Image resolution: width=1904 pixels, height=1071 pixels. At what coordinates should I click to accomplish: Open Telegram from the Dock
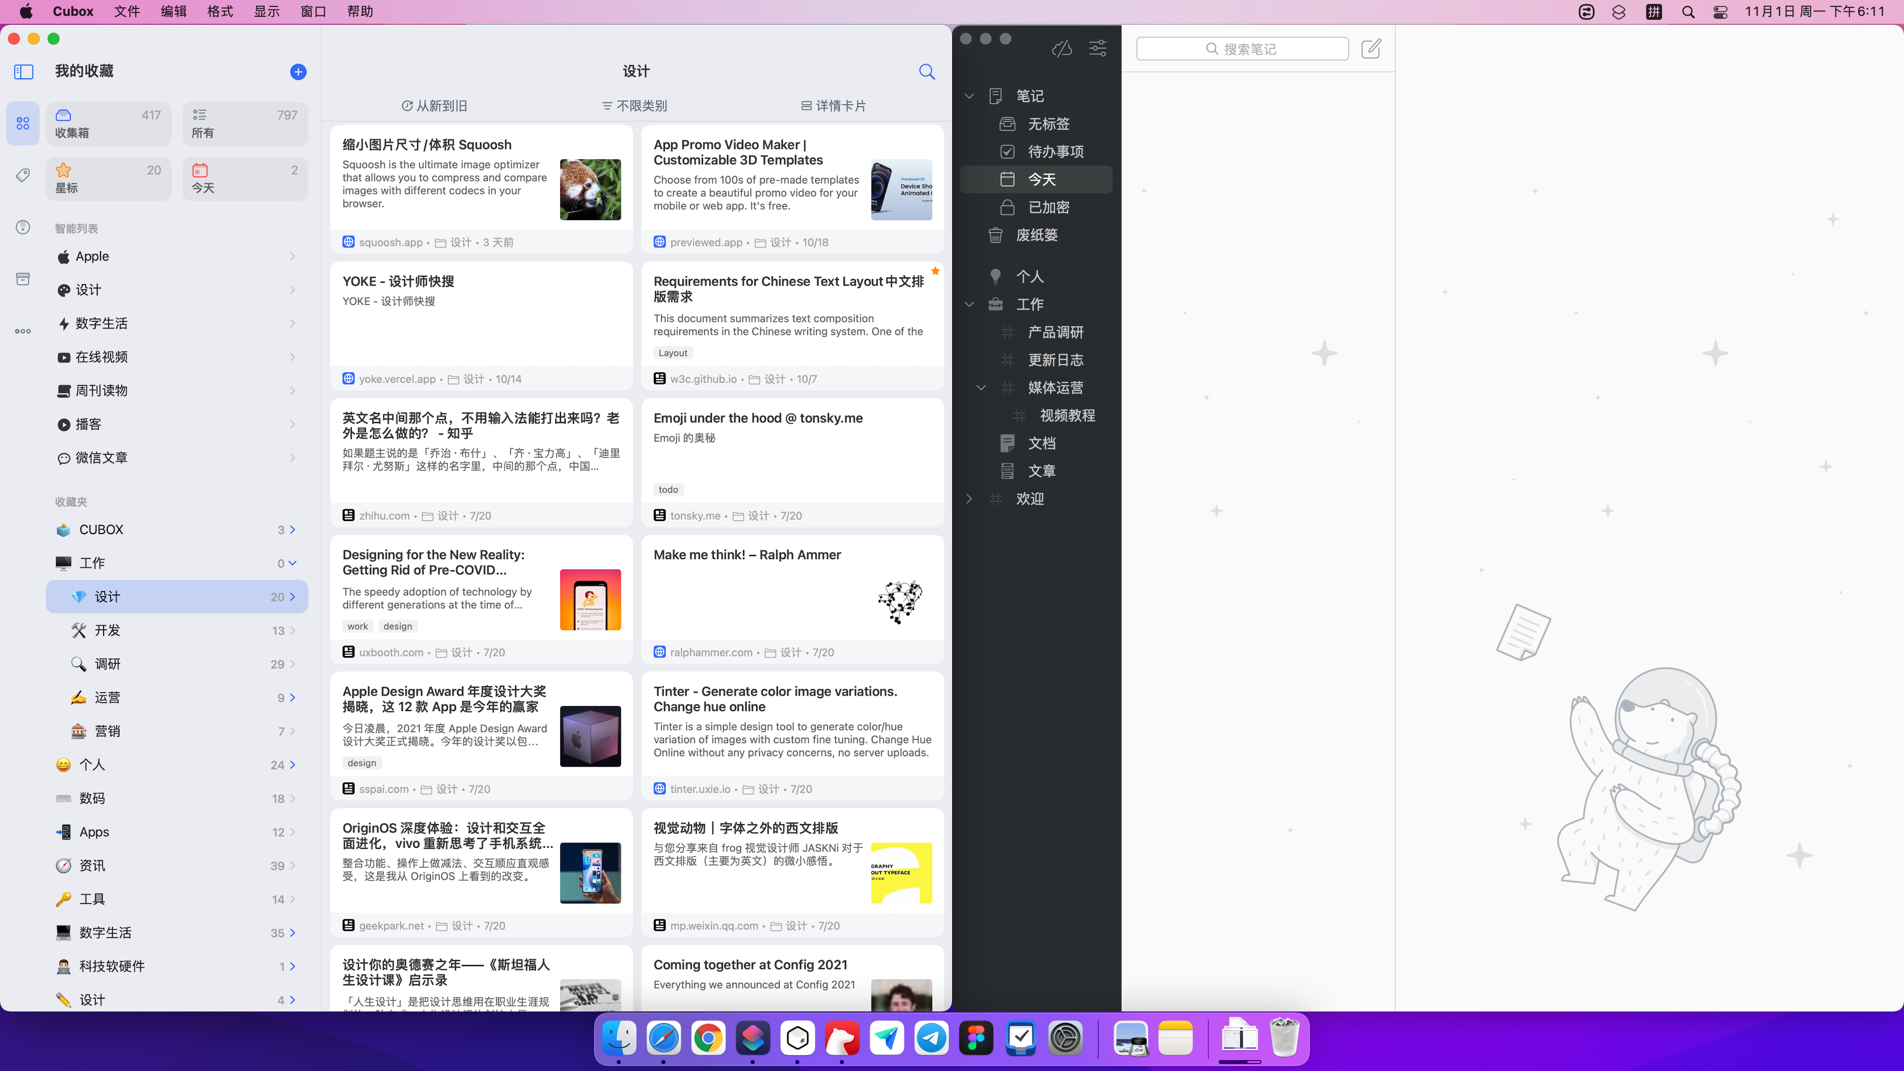[x=931, y=1038]
